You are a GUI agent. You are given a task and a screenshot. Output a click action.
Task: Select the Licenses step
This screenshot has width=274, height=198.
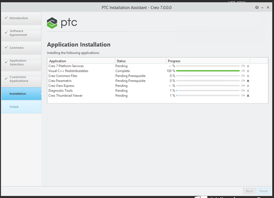21,48
